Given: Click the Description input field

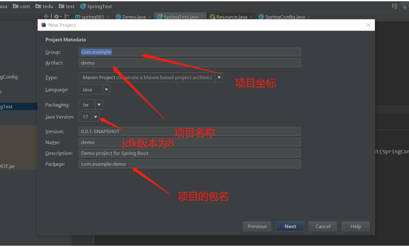Looking at the screenshot, I should (x=189, y=153).
